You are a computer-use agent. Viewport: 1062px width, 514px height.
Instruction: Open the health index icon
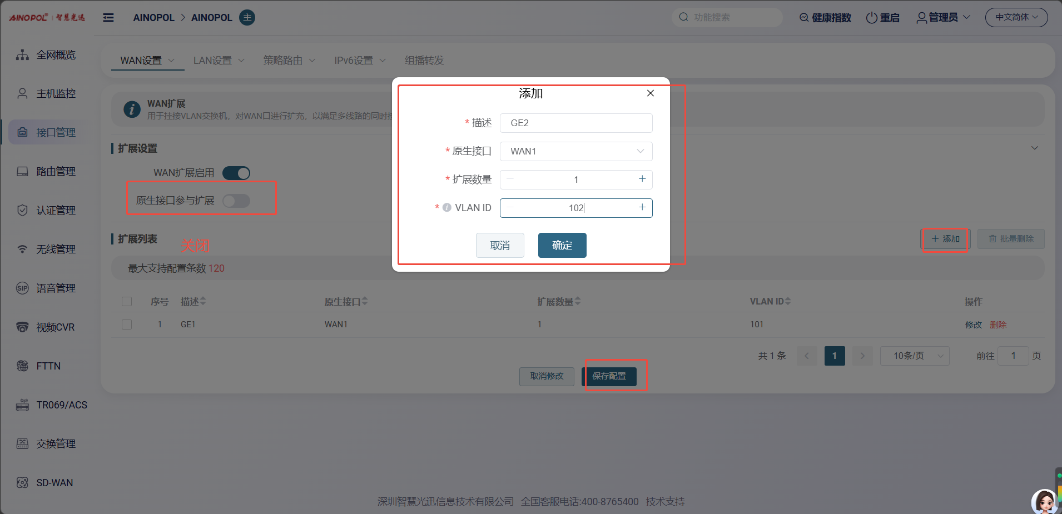[x=804, y=18]
